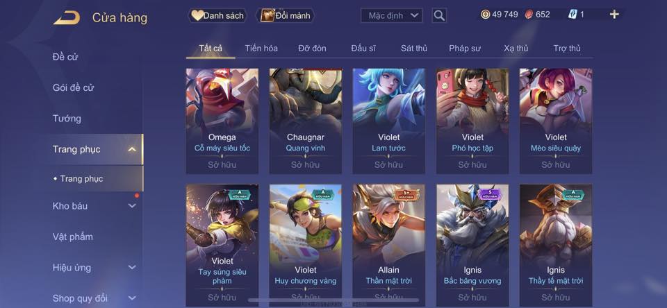Click the heart icon in Danh sách
667x308 pixels.
point(197,16)
